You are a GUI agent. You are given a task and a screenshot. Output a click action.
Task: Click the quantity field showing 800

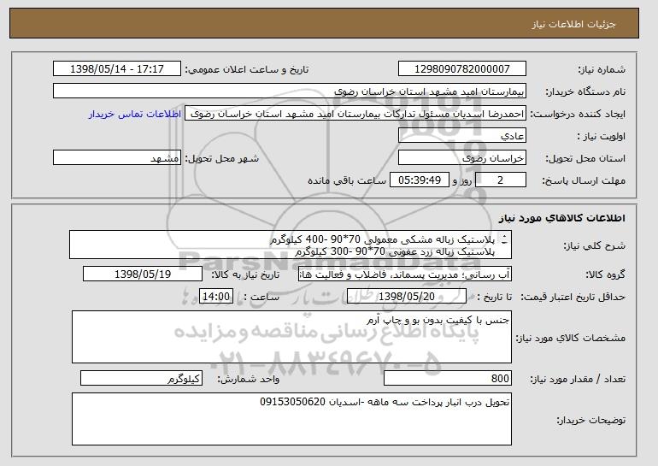click(x=448, y=379)
